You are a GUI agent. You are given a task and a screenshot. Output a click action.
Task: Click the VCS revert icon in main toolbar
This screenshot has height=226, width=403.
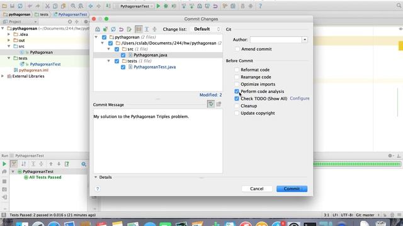point(215,6)
